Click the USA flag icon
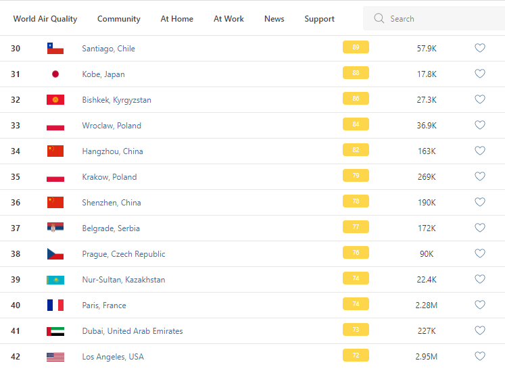 55,357
